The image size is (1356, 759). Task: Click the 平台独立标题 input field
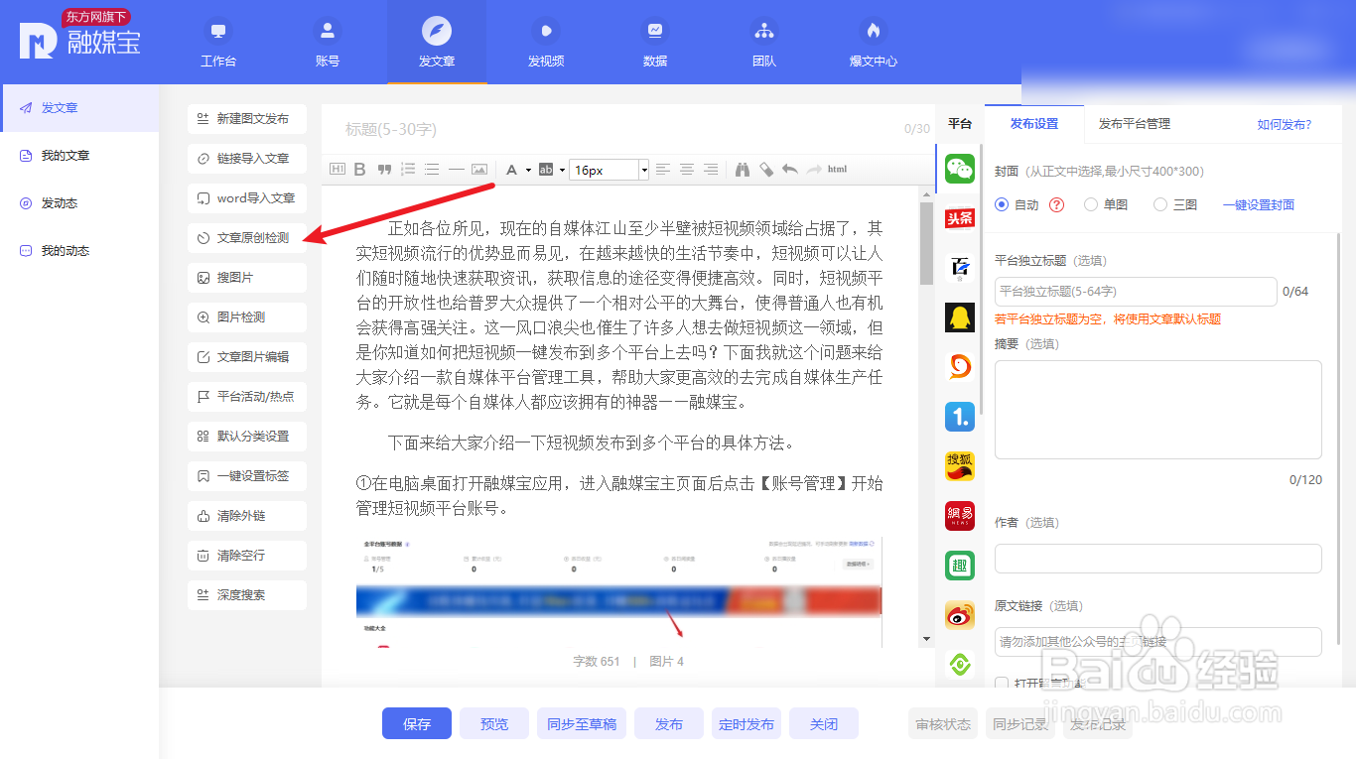pos(1136,292)
